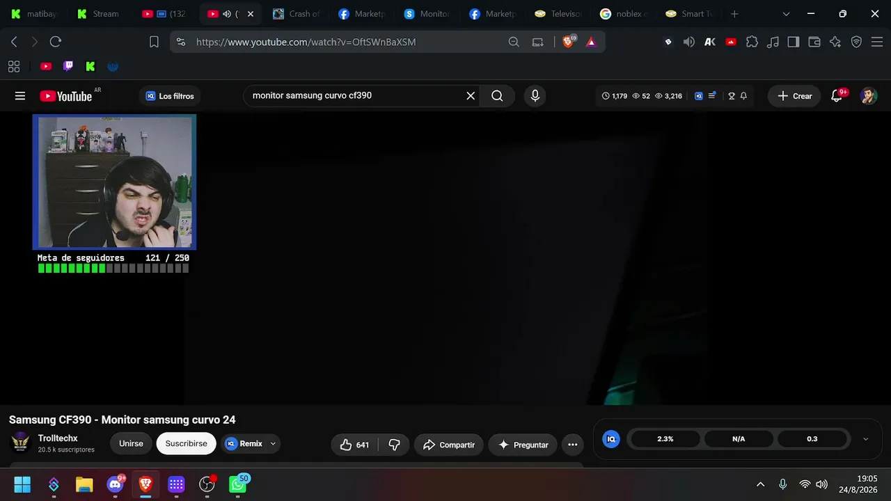The image size is (891, 501).
Task: Expand the vidIQ stats panel chevron
Action: pos(866,439)
